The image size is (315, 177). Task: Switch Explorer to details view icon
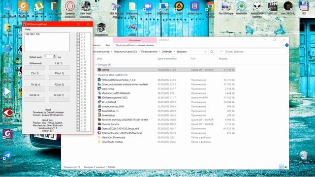pos(282,167)
